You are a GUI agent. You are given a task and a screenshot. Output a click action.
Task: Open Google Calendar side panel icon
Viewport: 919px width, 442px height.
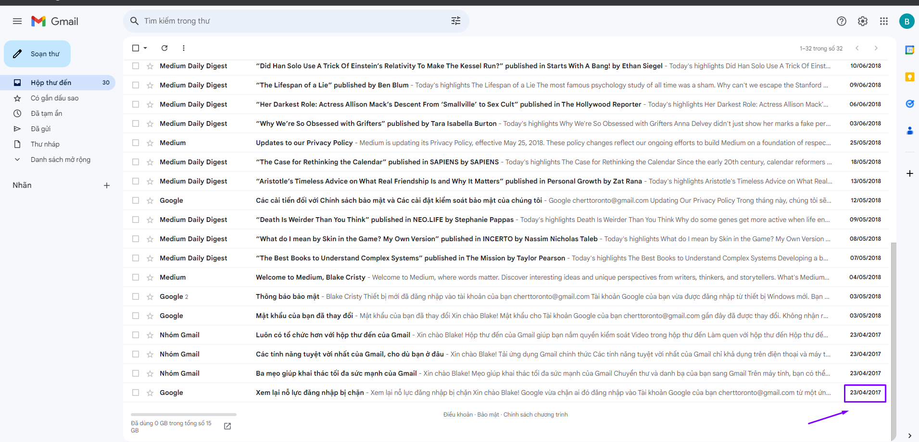pyautogui.click(x=910, y=50)
